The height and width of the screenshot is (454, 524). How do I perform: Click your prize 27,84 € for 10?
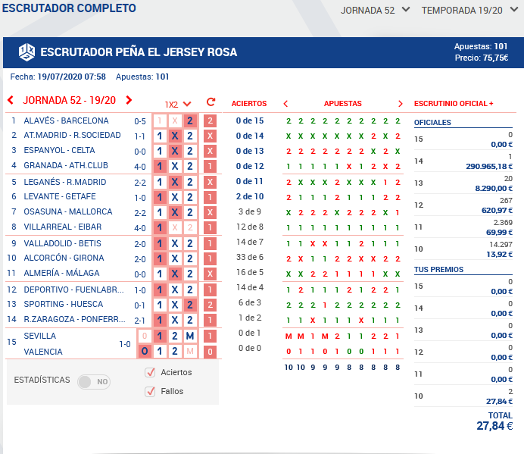click(499, 402)
